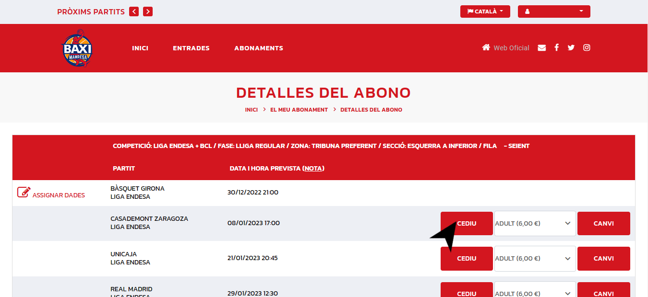Select the Bàsquet Girona match name

coord(137,188)
